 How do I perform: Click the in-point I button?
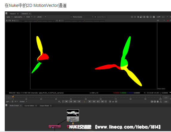tap(63, 102)
